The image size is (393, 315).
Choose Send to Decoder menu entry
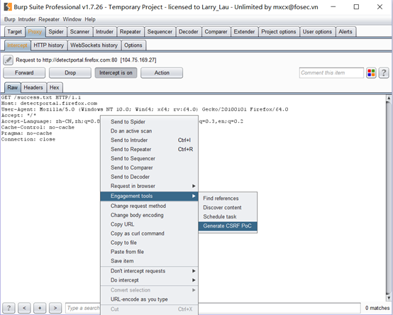149,177
